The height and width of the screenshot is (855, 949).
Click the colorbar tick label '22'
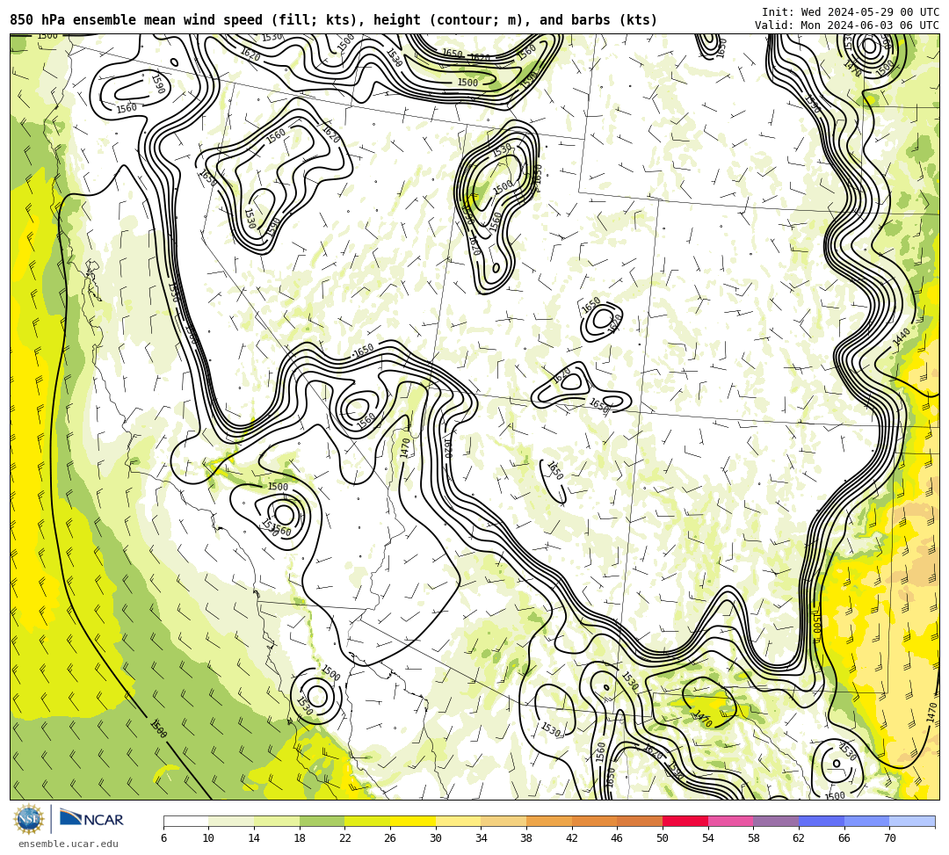pyautogui.click(x=345, y=838)
